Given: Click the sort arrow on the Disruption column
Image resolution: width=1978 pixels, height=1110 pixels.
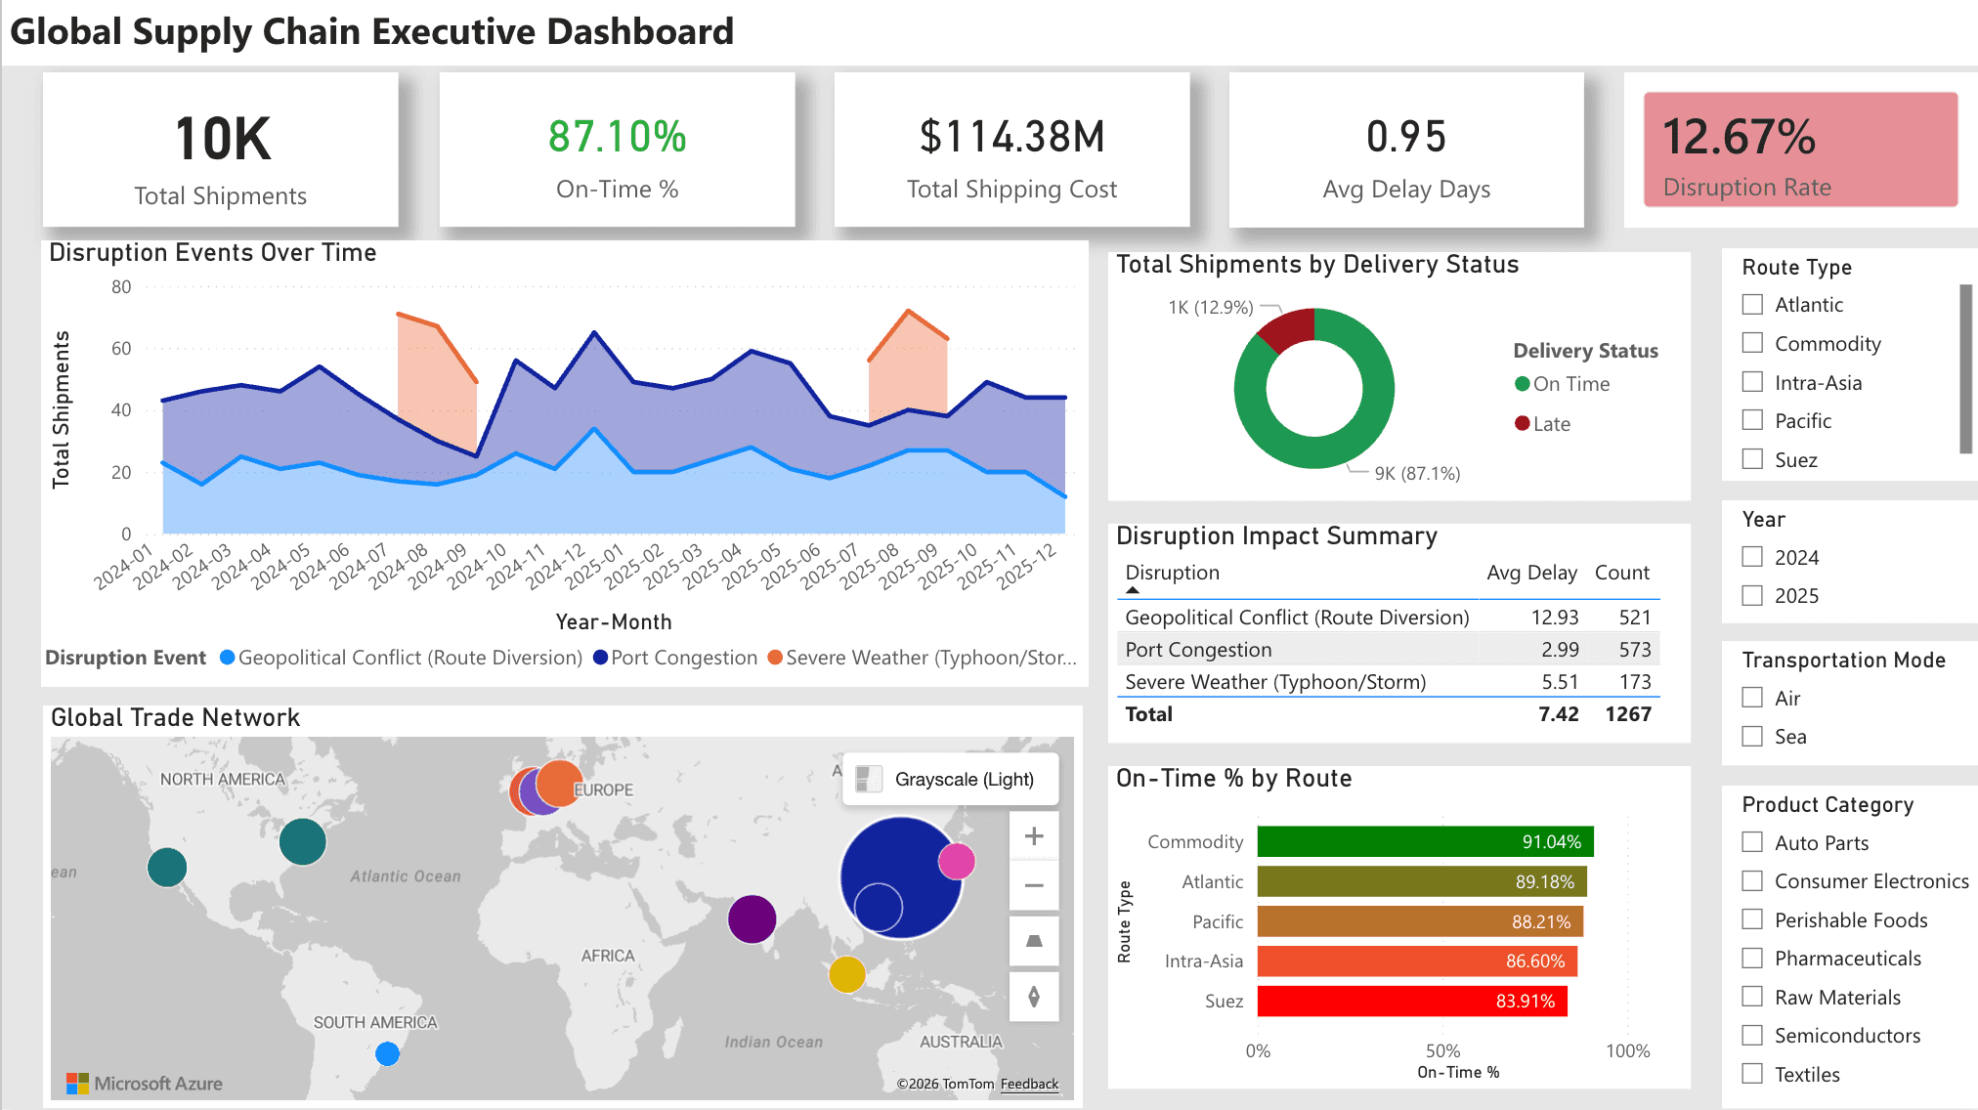Looking at the screenshot, I should pyautogui.click(x=1134, y=591).
